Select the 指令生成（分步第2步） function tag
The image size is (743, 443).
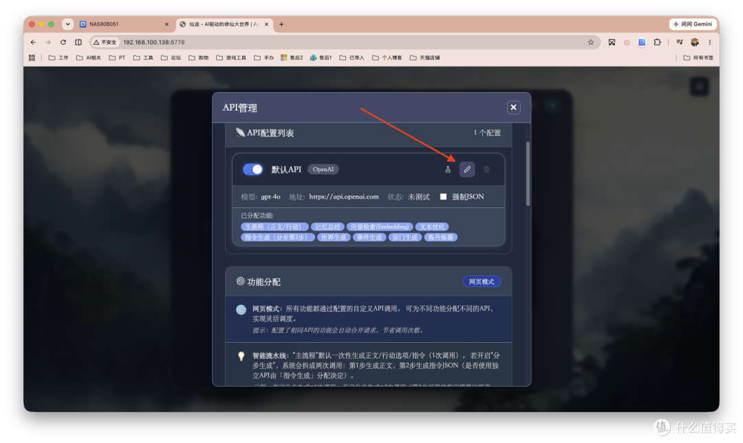click(x=278, y=237)
